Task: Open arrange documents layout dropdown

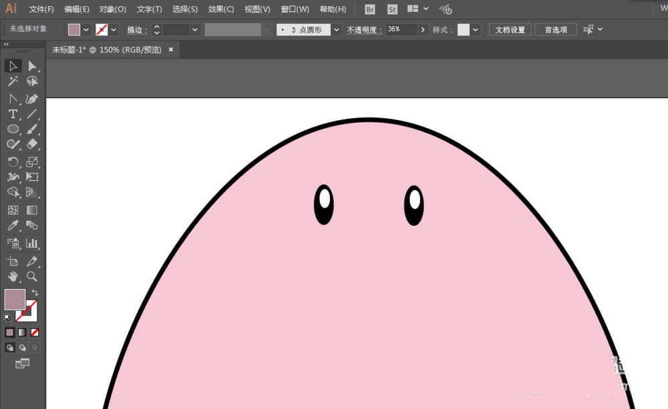Action: click(418, 9)
